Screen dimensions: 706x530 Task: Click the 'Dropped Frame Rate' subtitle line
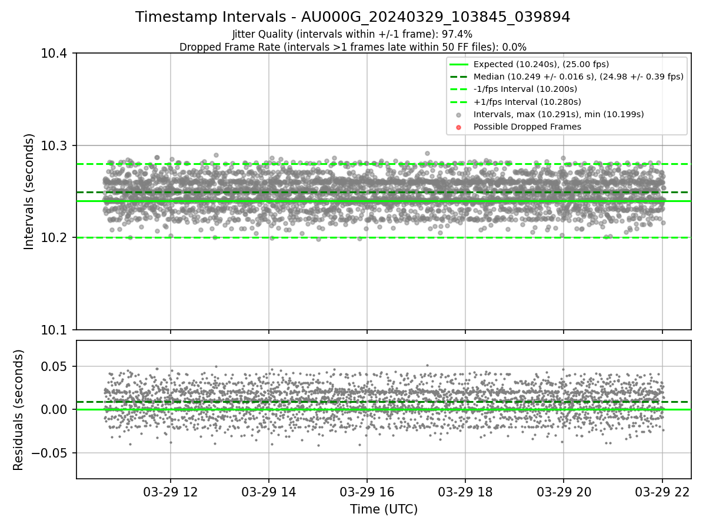352,47
